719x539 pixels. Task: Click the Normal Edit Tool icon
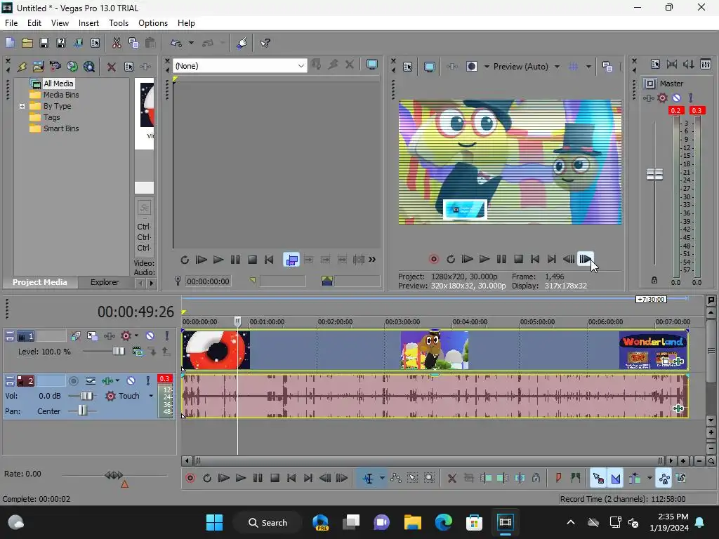click(368, 479)
